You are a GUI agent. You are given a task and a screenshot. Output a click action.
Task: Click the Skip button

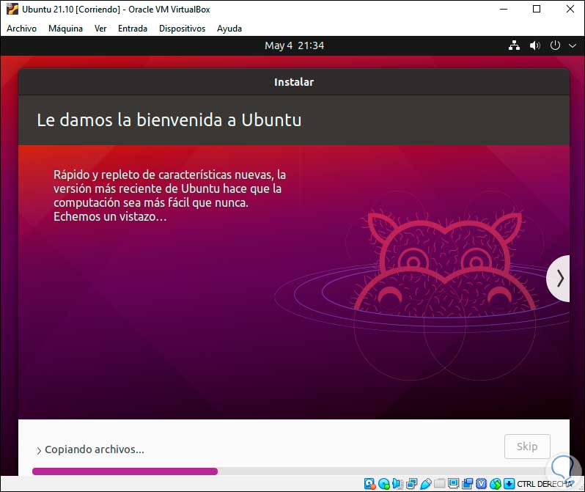[x=527, y=446]
